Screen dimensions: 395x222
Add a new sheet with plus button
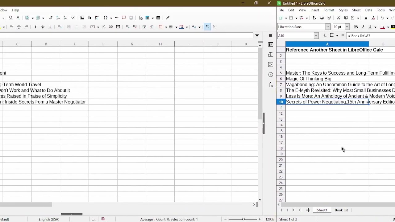tap(308, 210)
